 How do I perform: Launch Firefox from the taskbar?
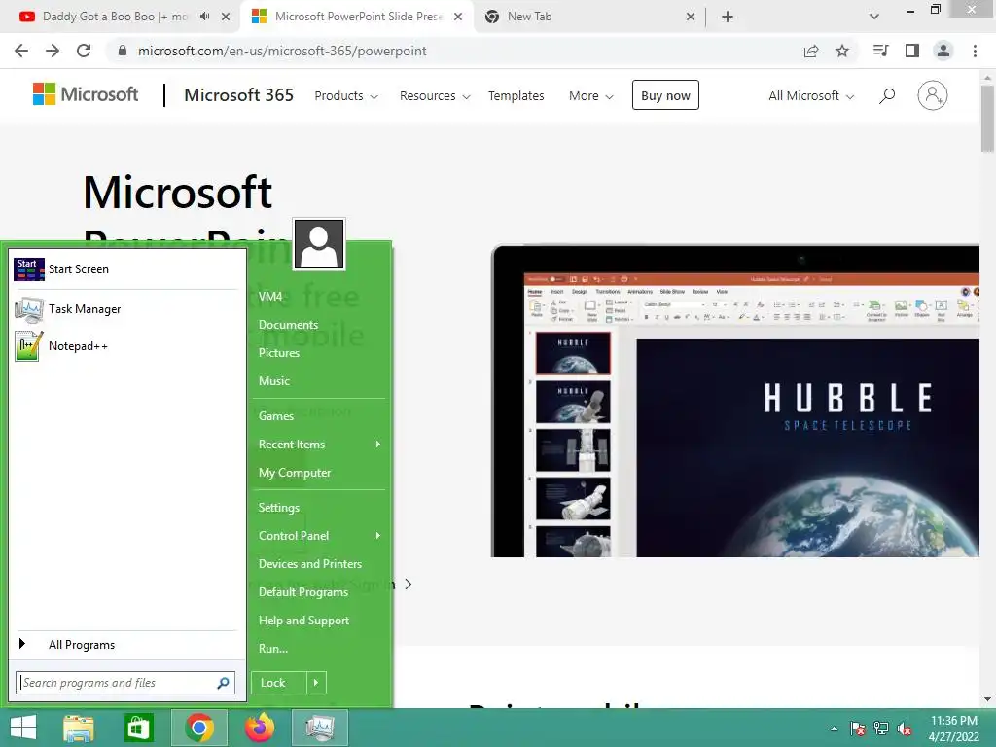point(259,728)
